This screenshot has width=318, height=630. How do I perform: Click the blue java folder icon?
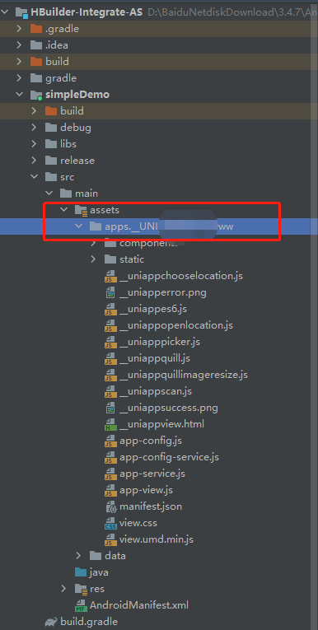coord(81,572)
